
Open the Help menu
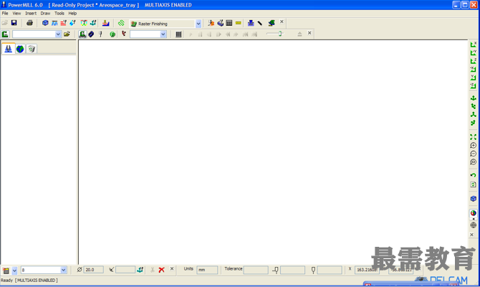coord(72,13)
